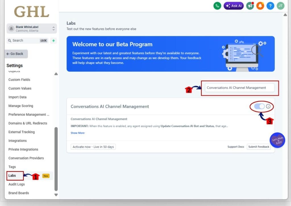291x206 pixels.
Task: Open External Tracking settings
Action: (x=22, y=132)
